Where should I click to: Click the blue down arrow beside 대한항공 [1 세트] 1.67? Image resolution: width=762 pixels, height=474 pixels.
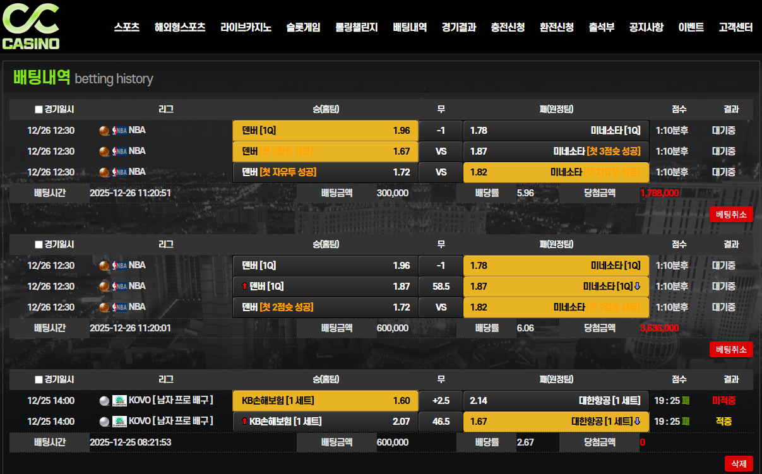637,422
